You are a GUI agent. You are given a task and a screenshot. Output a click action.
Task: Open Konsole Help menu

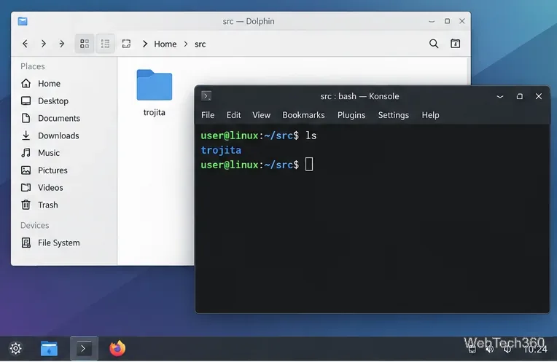[x=431, y=115]
